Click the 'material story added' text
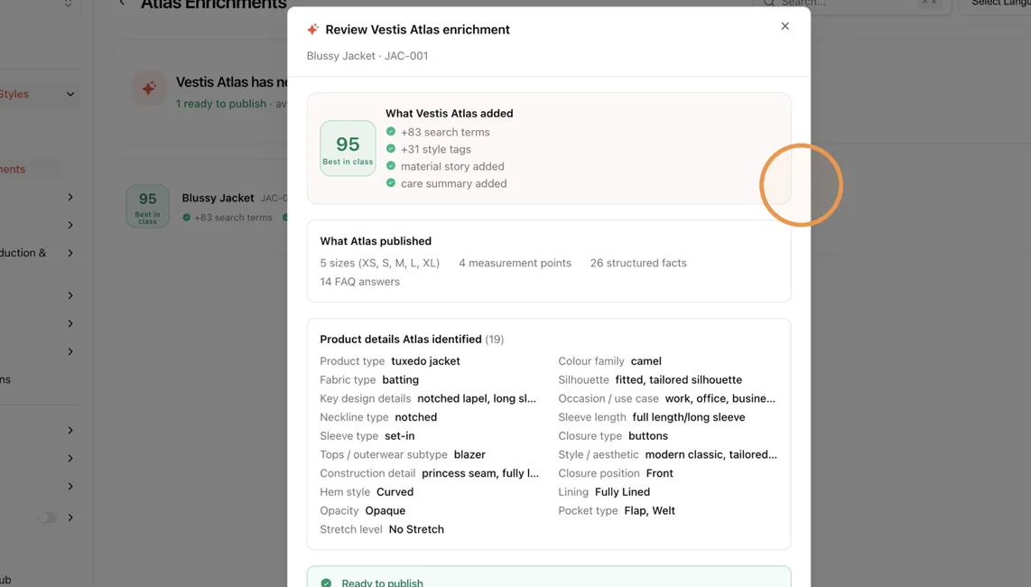The height and width of the screenshot is (587, 1031). (452, 166)
